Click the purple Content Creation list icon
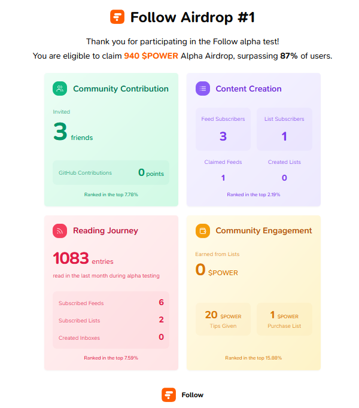This screenshot has width=359, height=408. [x=203, y=89]
